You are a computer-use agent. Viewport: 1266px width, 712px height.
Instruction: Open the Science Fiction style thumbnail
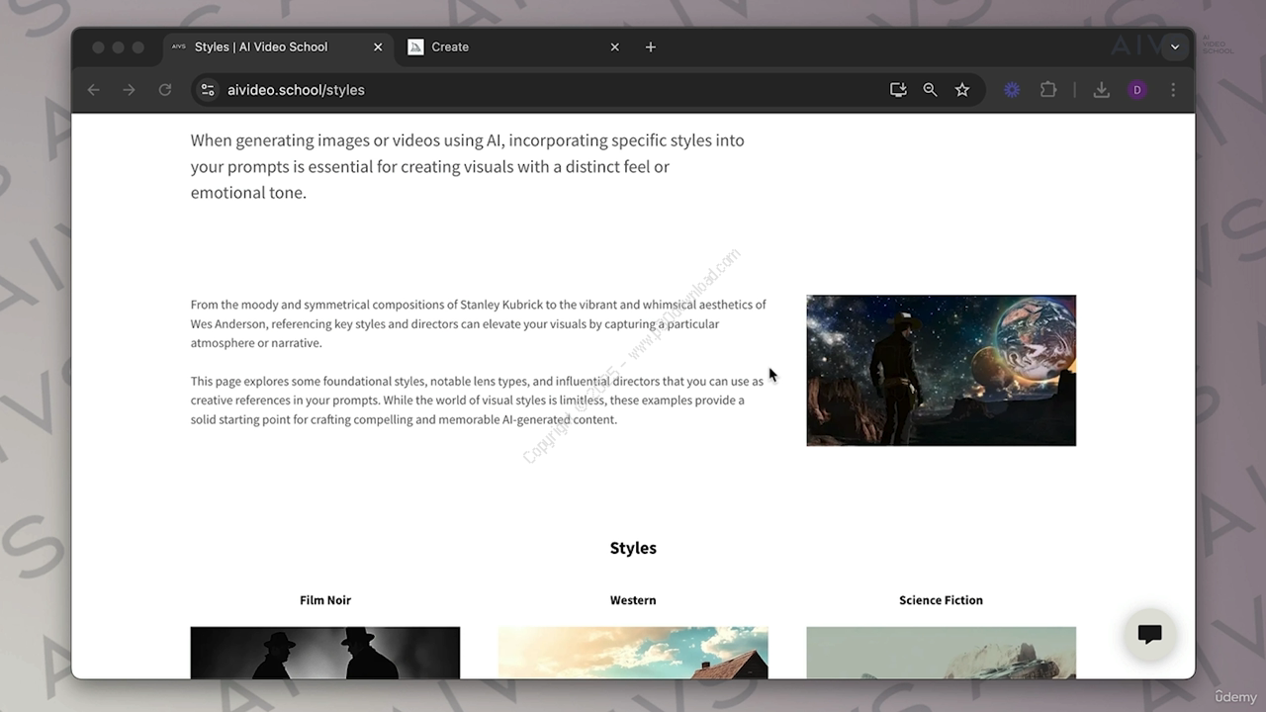point(941,653)
